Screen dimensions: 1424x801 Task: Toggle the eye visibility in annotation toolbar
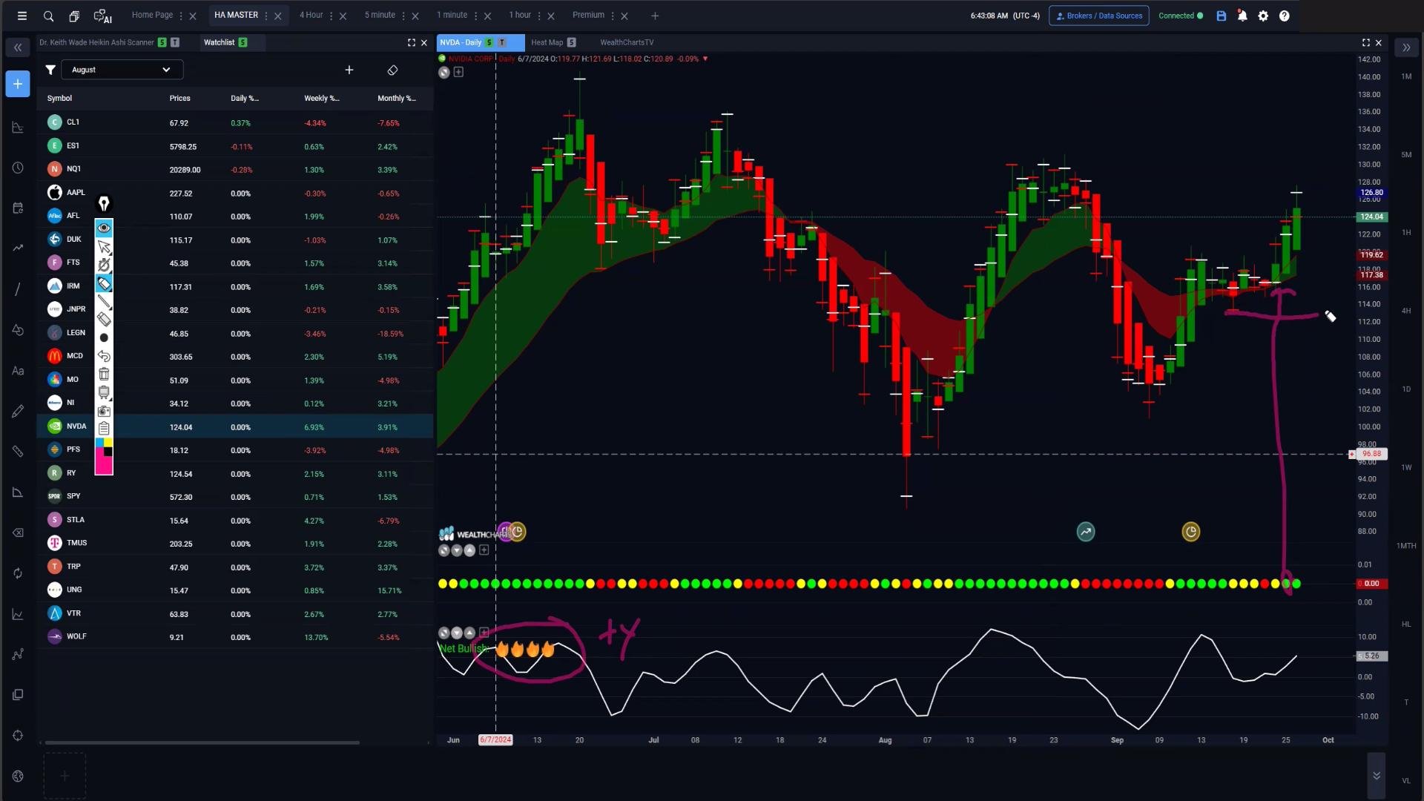point(104,228)
